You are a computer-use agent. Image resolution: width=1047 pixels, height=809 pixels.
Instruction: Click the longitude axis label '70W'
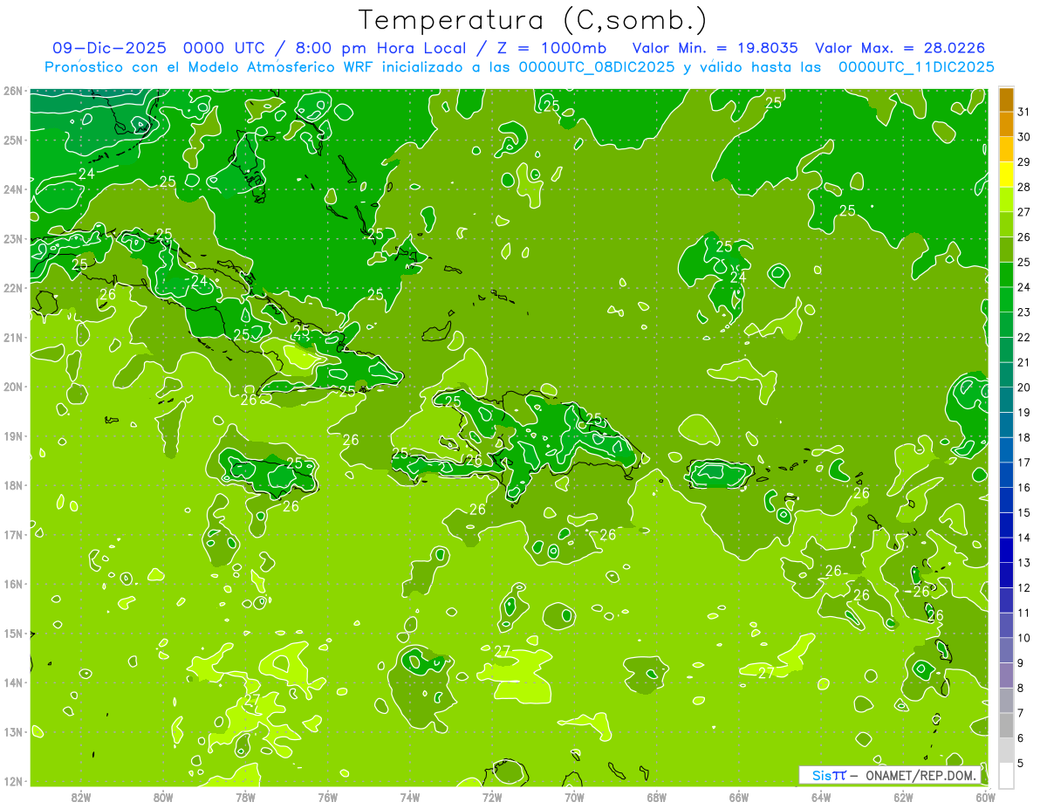pyautogui.click(x=574, y=797)
